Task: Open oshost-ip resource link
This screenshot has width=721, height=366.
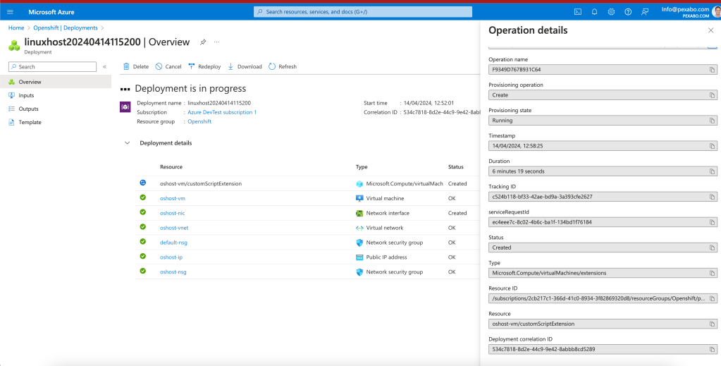Action: coord(171,257)
